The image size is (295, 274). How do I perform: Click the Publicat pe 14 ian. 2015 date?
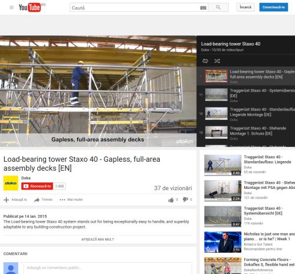point(25,216)
